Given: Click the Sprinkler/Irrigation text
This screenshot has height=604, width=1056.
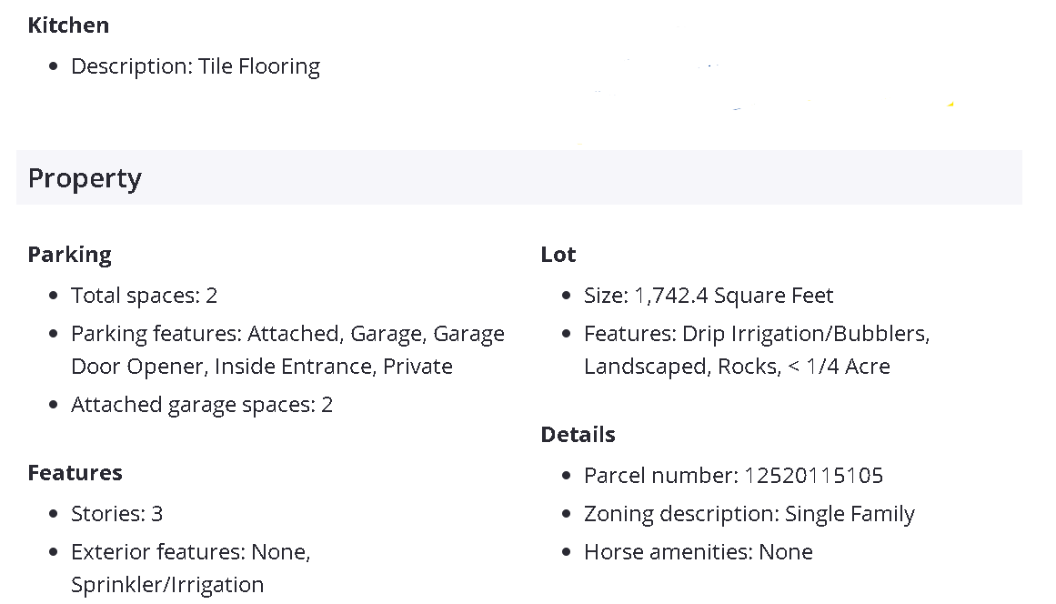Looking at the screenshot, I should point(167,585).
